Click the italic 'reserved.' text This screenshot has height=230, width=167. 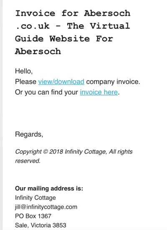point(28,161)
